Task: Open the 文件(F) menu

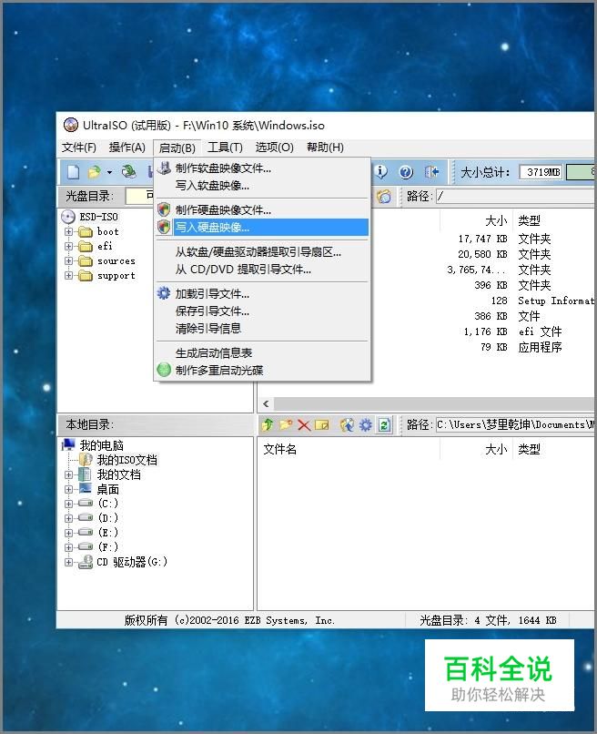Action: 79,148
